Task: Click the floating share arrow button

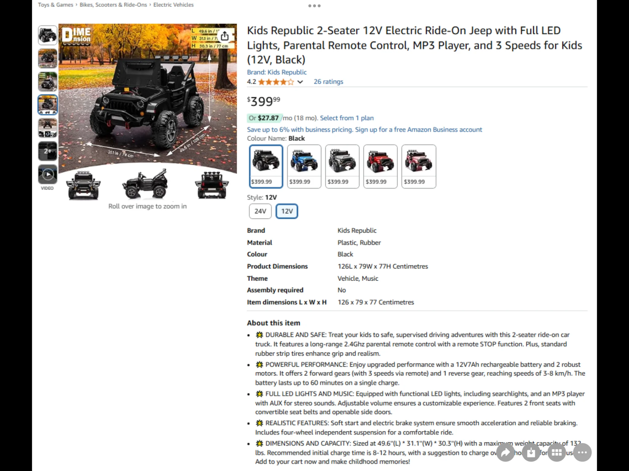Action: coord(505,452)
